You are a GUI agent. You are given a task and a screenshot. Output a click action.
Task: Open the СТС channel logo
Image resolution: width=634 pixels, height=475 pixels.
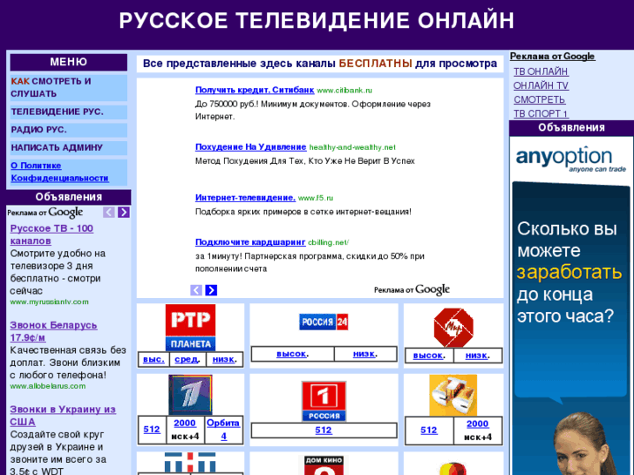coord(453,396)
